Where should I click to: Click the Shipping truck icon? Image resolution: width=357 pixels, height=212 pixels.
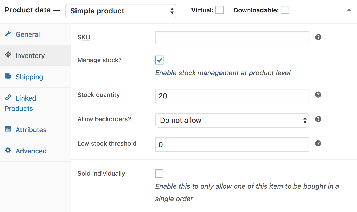click(8, 76)
